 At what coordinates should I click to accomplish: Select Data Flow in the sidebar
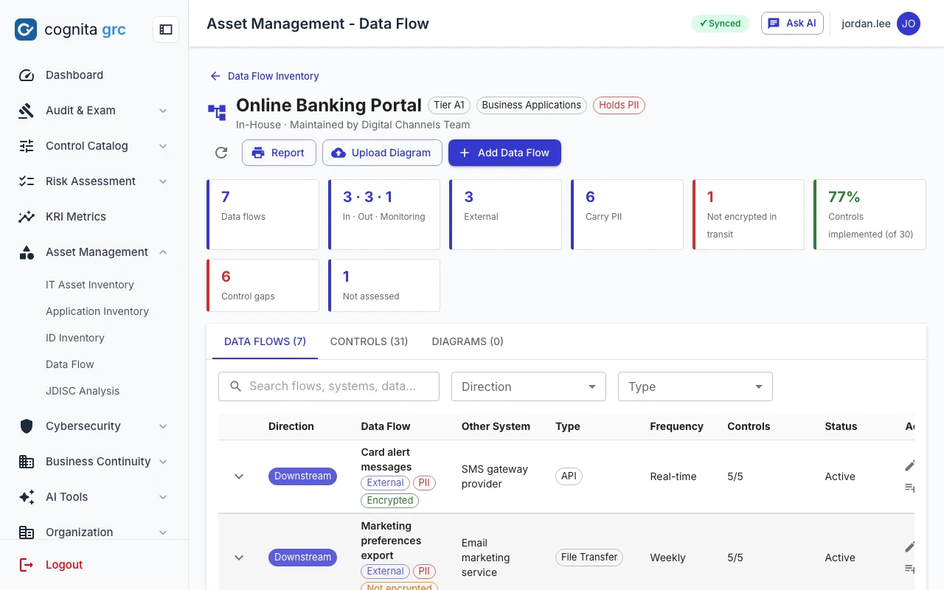click(x=70, y=364)
